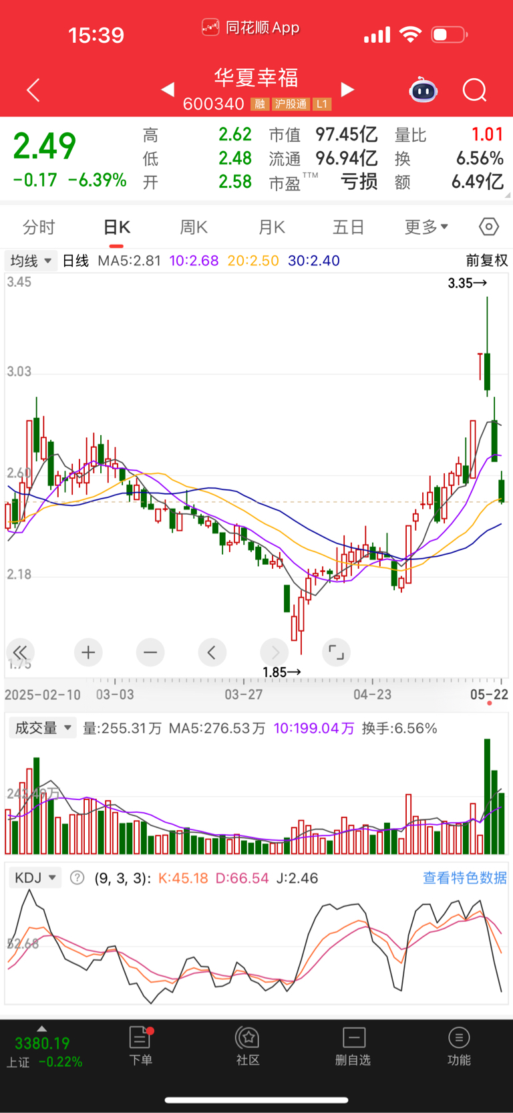Image resolution: width=513 pixels, height=1113 pixels.
Task: Switch to 周K tab
Action: pyautogui.click(x=194, y=227)
